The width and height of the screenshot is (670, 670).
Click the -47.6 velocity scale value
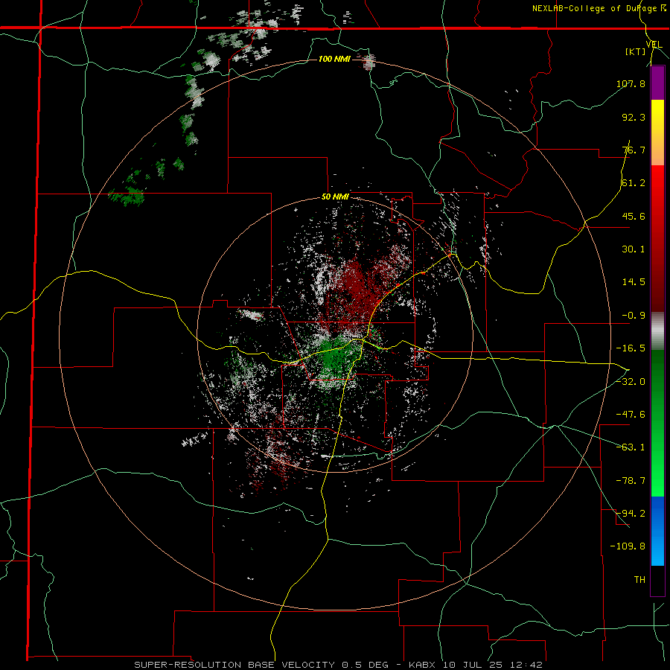point(631,415)
